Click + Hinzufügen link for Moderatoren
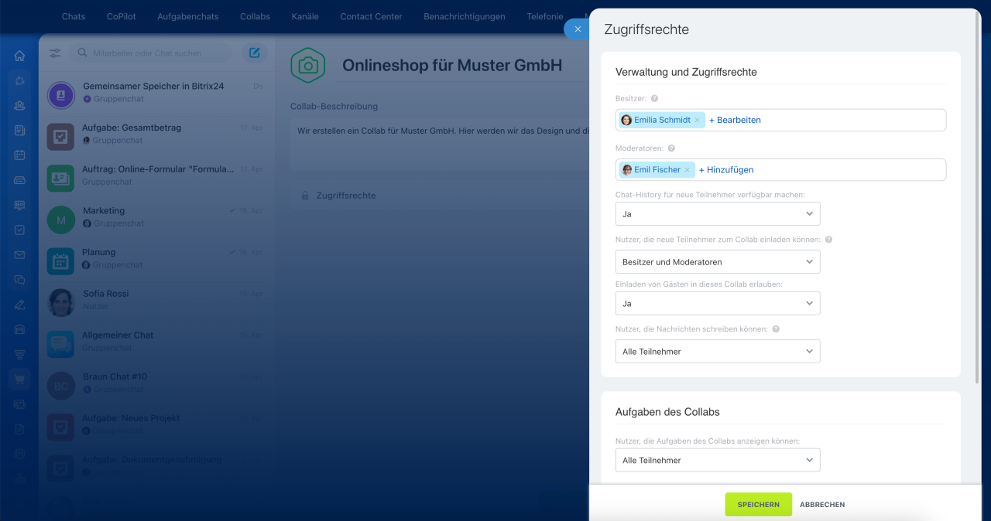Image resolution: width=991 pixels, height=521 pixels. [x=726, y=169]
